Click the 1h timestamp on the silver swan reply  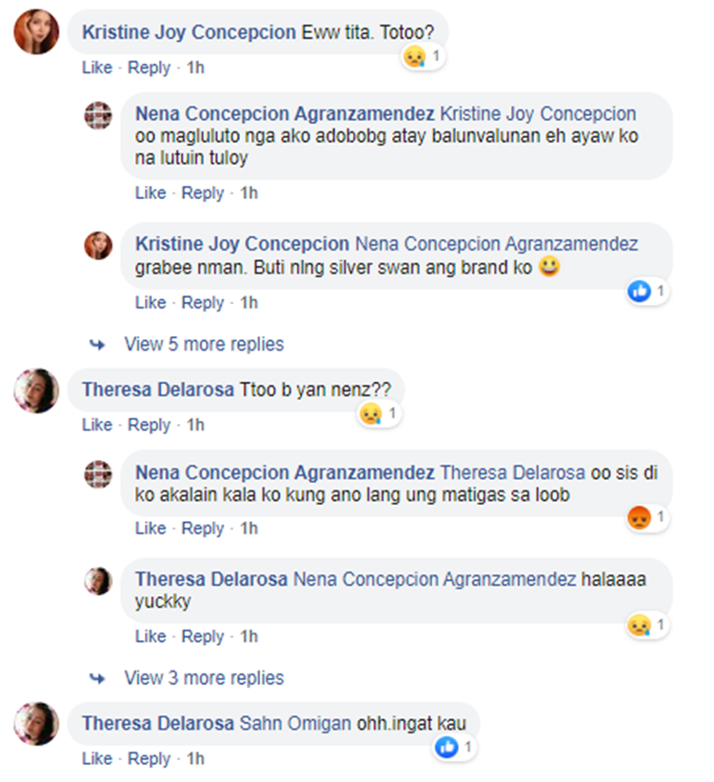[248, 303]
